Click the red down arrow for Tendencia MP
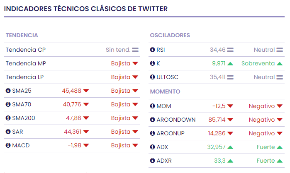290x173 pixels. point(135,63)
